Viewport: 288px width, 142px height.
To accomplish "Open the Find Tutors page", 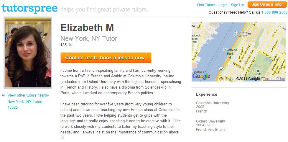I will click(x=206, y=5).
